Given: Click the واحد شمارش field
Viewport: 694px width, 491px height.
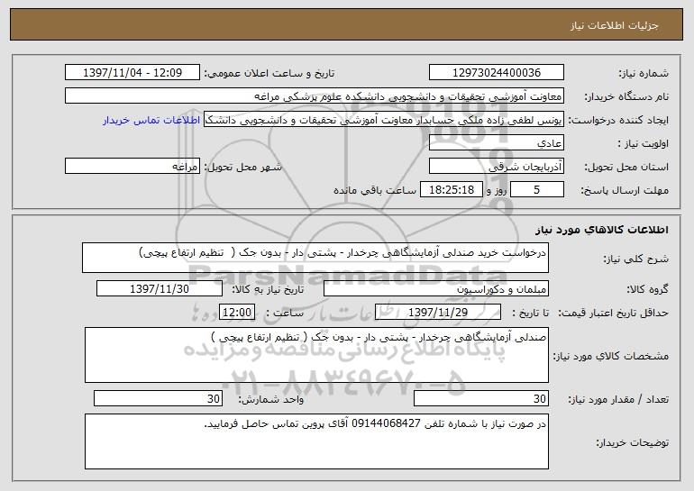Looking at the screenshot, I should pyautogui.click(x=158, y=398).
